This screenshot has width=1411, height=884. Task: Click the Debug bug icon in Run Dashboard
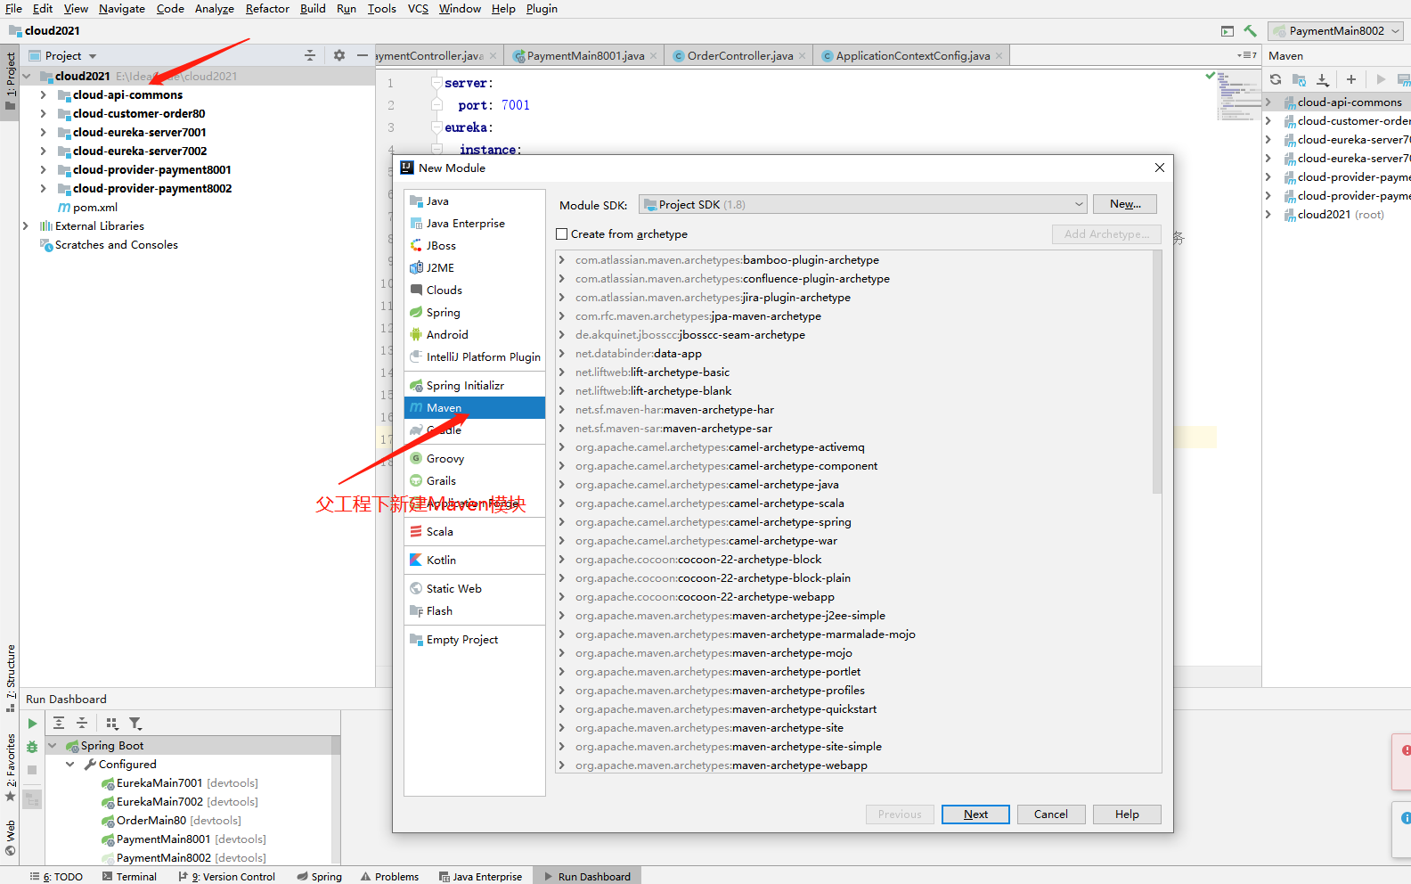32,747
